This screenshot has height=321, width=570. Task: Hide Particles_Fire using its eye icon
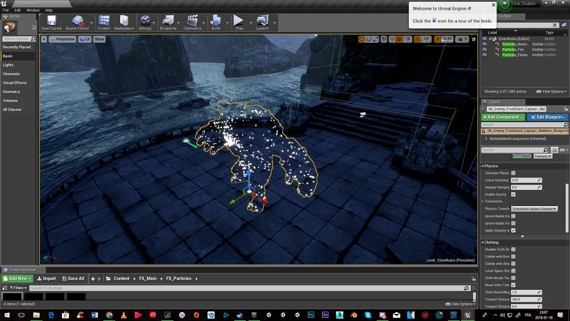coord(484,49)
